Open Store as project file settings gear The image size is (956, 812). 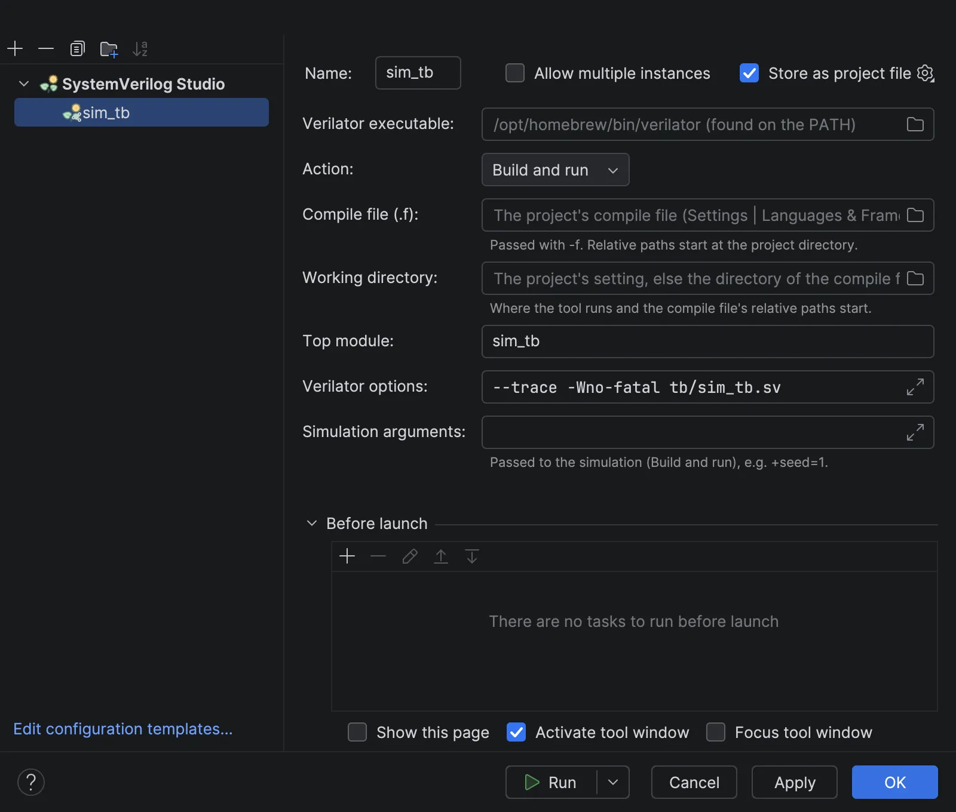tap(926, 73)
